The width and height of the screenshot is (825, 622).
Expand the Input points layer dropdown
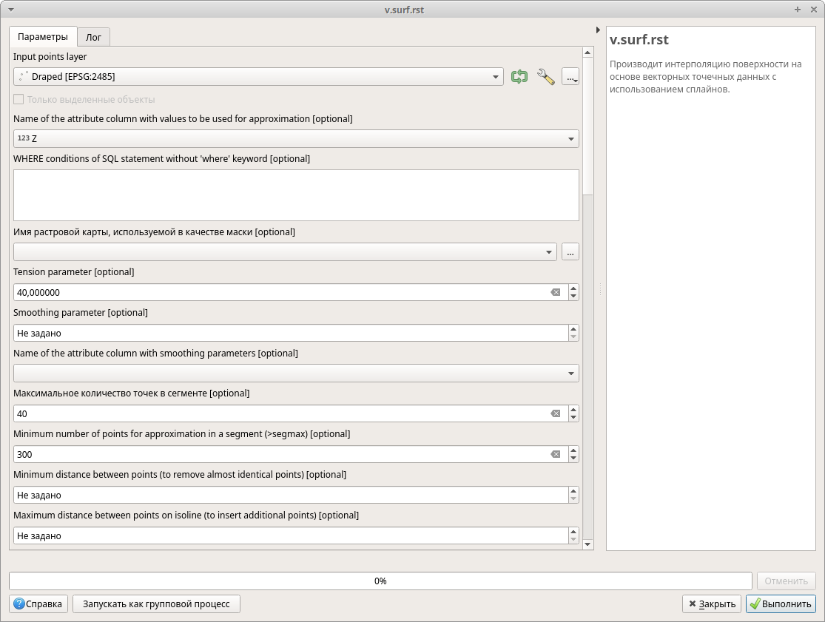(496, 76)
